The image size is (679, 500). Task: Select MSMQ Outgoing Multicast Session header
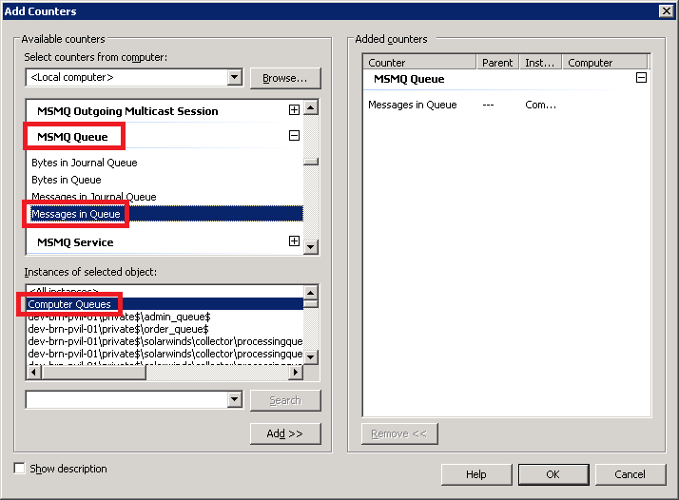[x=127, y=111]
